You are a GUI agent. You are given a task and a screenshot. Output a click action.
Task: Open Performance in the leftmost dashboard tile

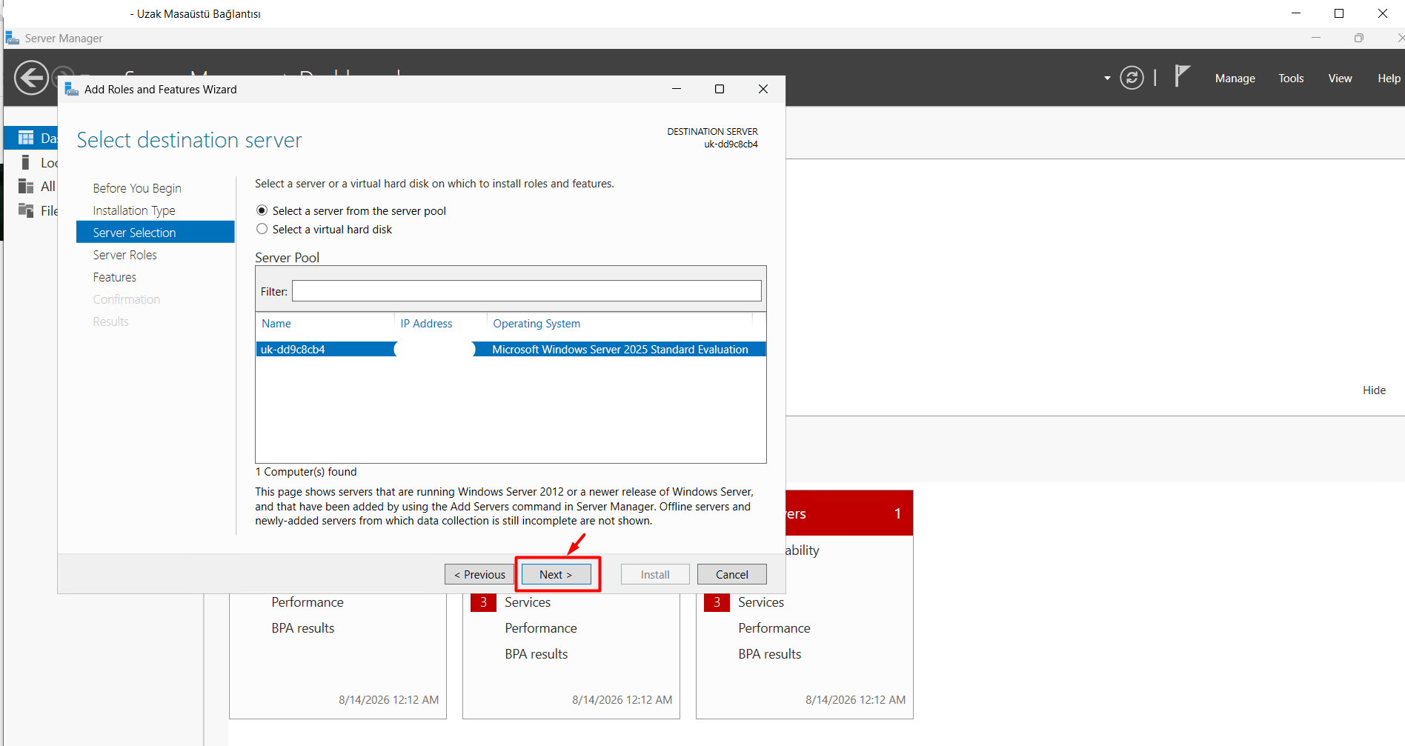point(308,602)
